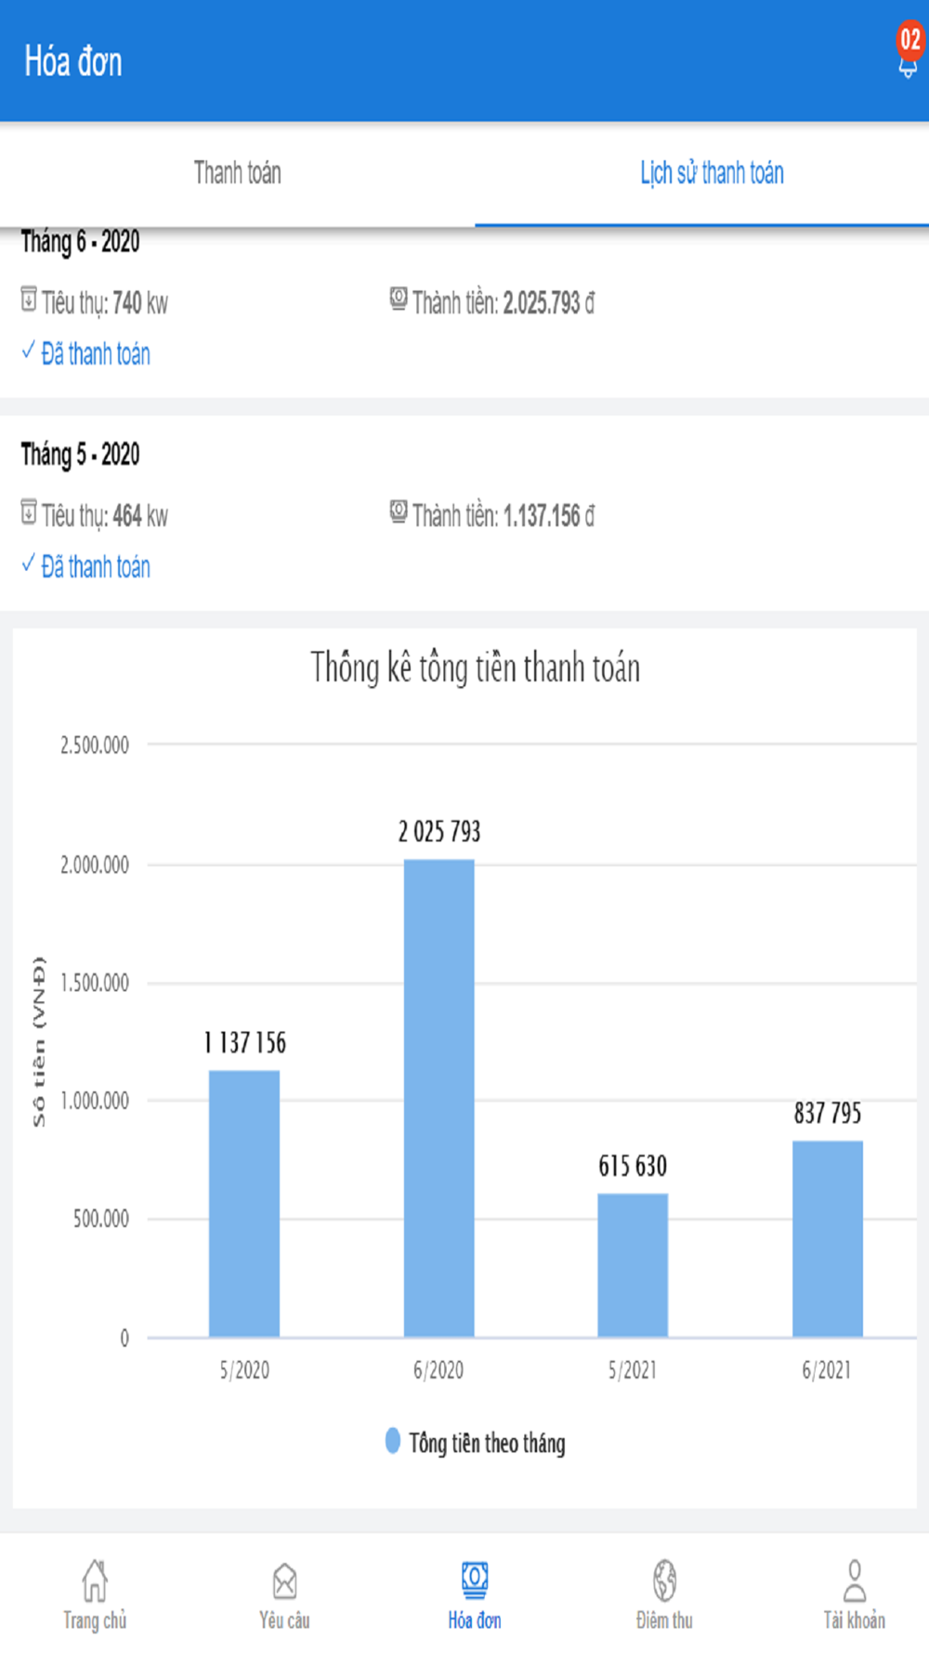Select the Hóa đơn bill icon

[475, 1580]
